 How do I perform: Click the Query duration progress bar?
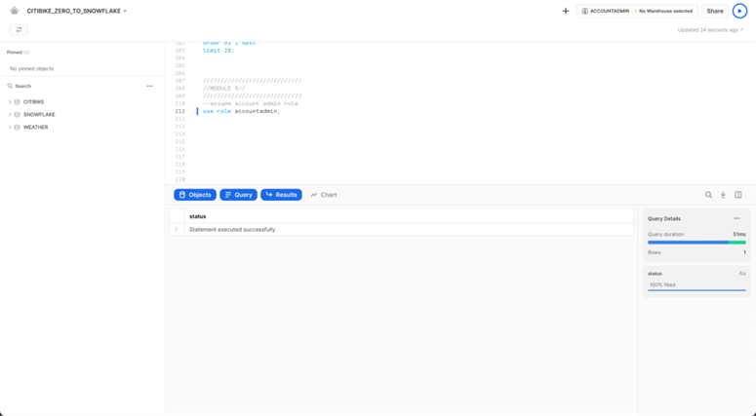696,243
